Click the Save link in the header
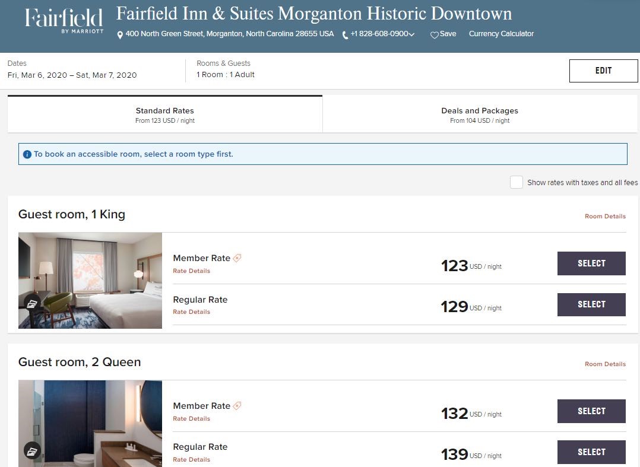 pyautogui.click(x=448, y=34)
